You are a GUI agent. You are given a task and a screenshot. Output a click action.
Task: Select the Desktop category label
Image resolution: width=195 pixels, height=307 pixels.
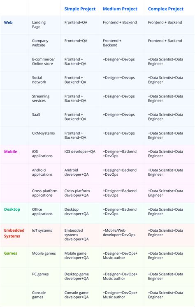click(x=12, y=209)
